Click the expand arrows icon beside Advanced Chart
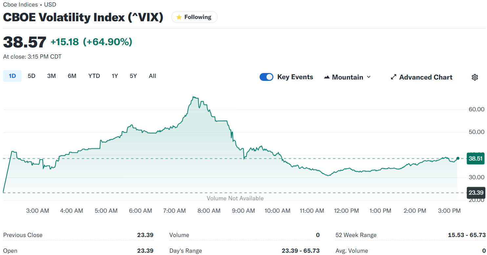The height and width of the screenshot is (255, 487). (393, 77)
